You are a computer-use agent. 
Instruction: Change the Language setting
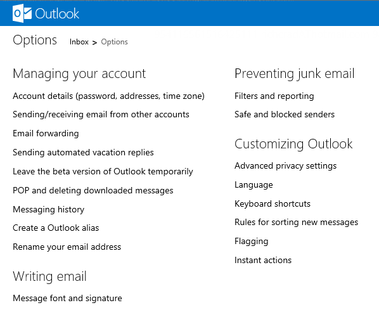[254, 185]
